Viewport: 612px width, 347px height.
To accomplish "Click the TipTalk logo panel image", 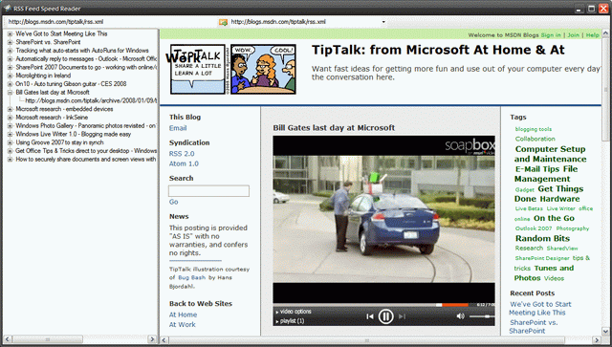I will click(198, 69).
